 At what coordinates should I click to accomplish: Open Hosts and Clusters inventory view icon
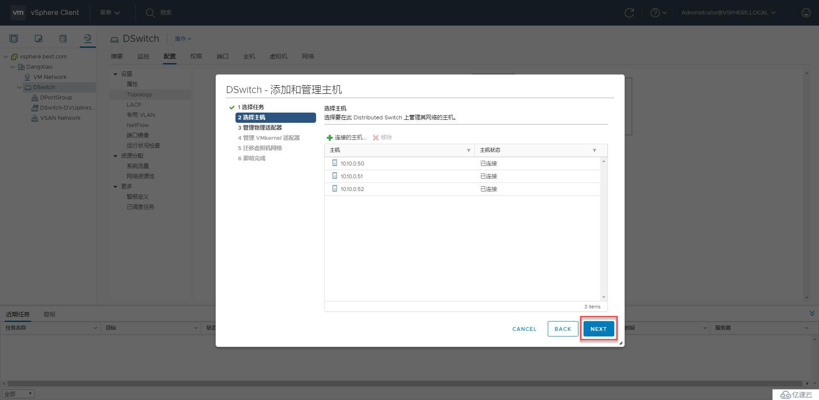point(14,39)
